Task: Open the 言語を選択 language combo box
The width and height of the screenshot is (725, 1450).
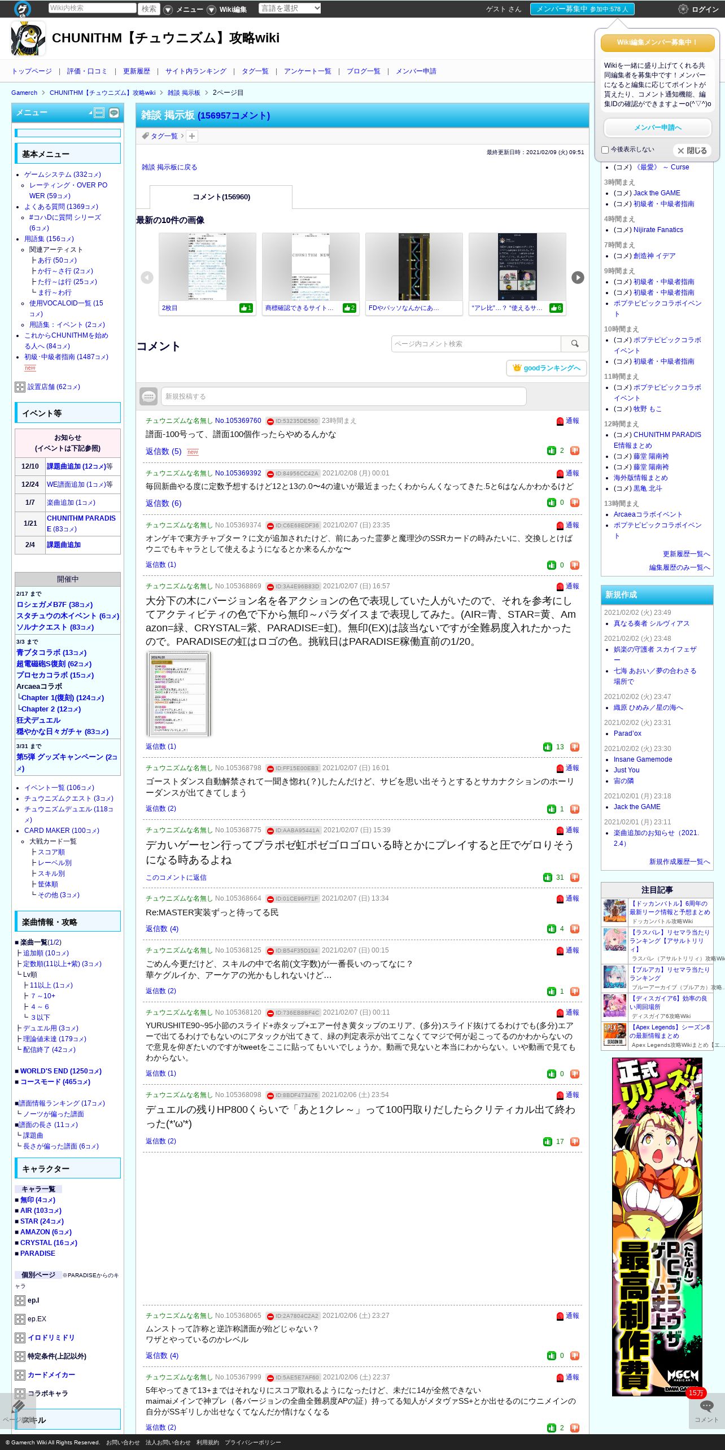Action: 290,8
